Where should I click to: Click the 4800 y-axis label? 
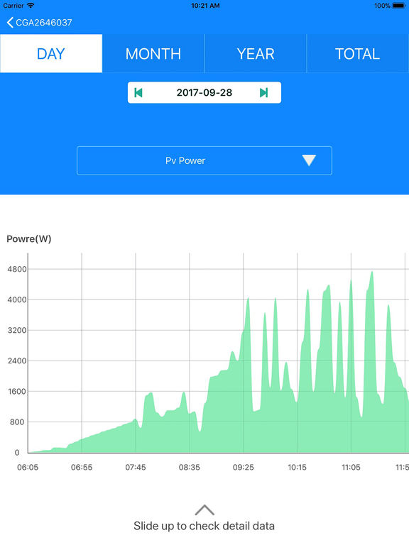click(x=17, y=269)
